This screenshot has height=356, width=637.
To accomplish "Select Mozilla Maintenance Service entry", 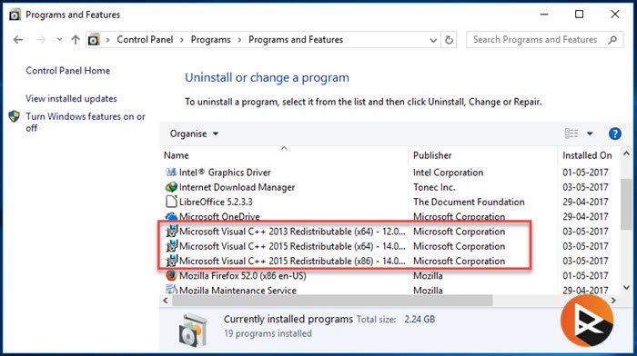I will [238, 291].
